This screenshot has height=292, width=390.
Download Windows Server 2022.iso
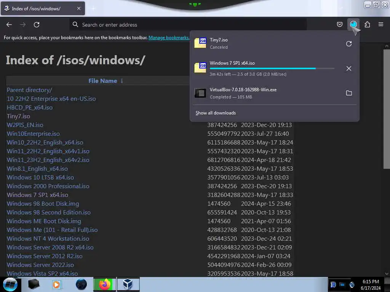click(40, 265)
